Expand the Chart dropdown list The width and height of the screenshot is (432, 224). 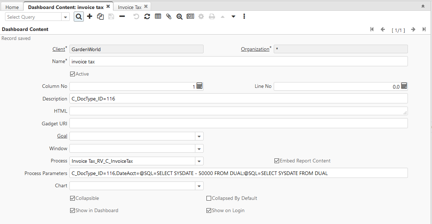coord(199,185)
